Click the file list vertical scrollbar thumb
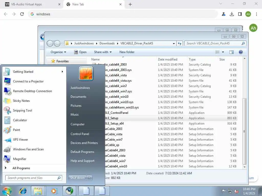Viewport: 262px width, 196px height. tap(244, 131)
